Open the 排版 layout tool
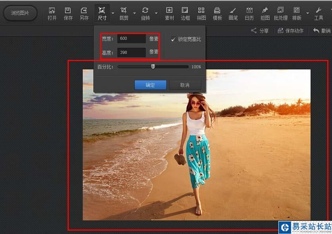 pos(297,14)
